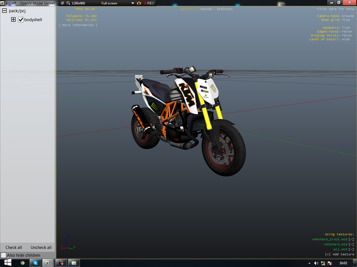Uncheck the bodyshell visibility checkbox
Viewport: 357px width, 267px height.
(21, 20)
